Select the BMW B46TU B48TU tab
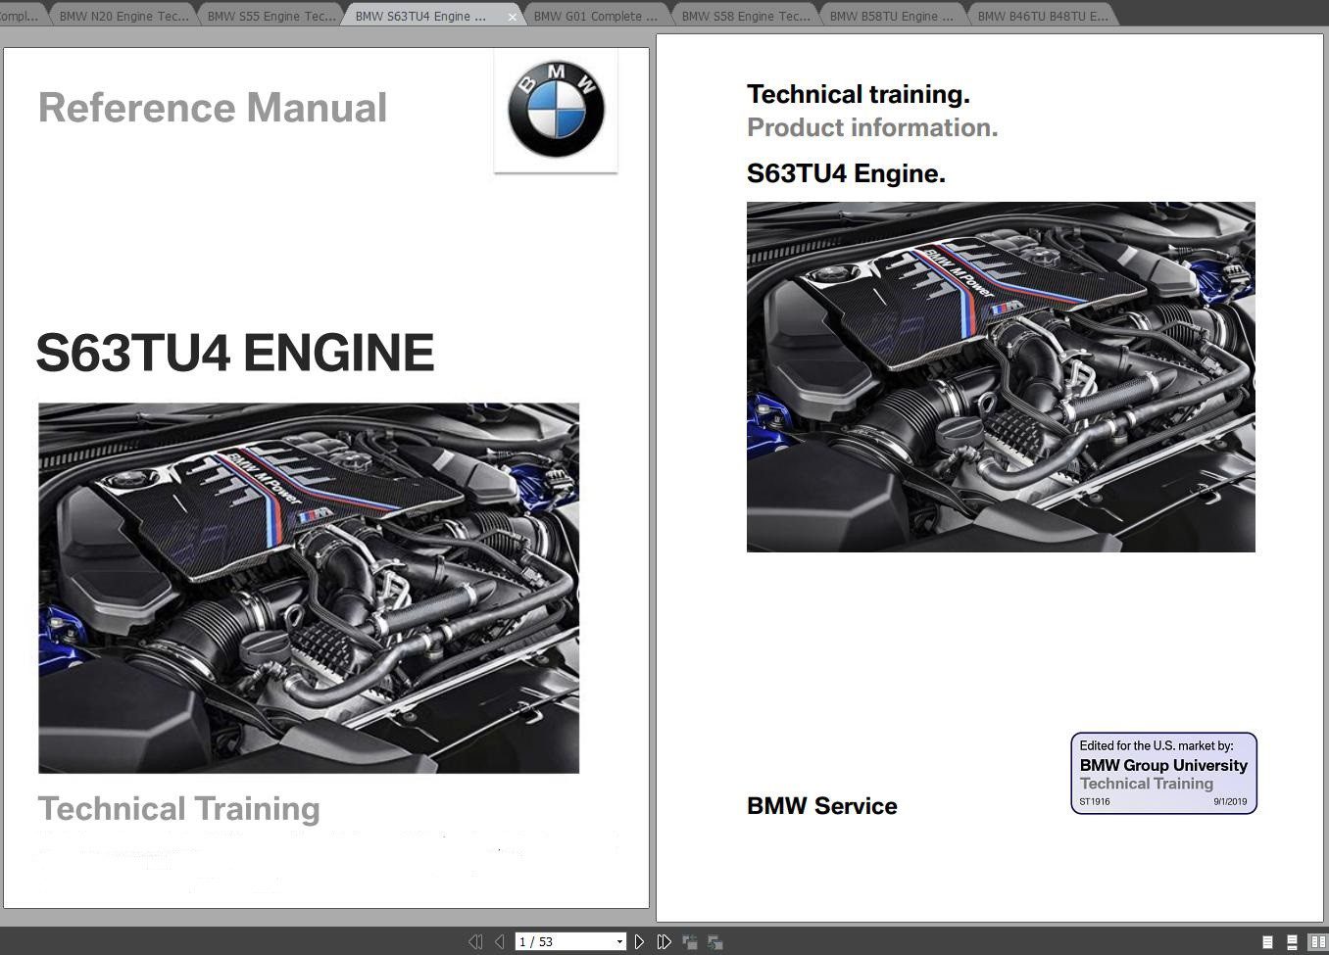Image resolution: width=1329 pixels, height=955 pixels. point(1043,15)
